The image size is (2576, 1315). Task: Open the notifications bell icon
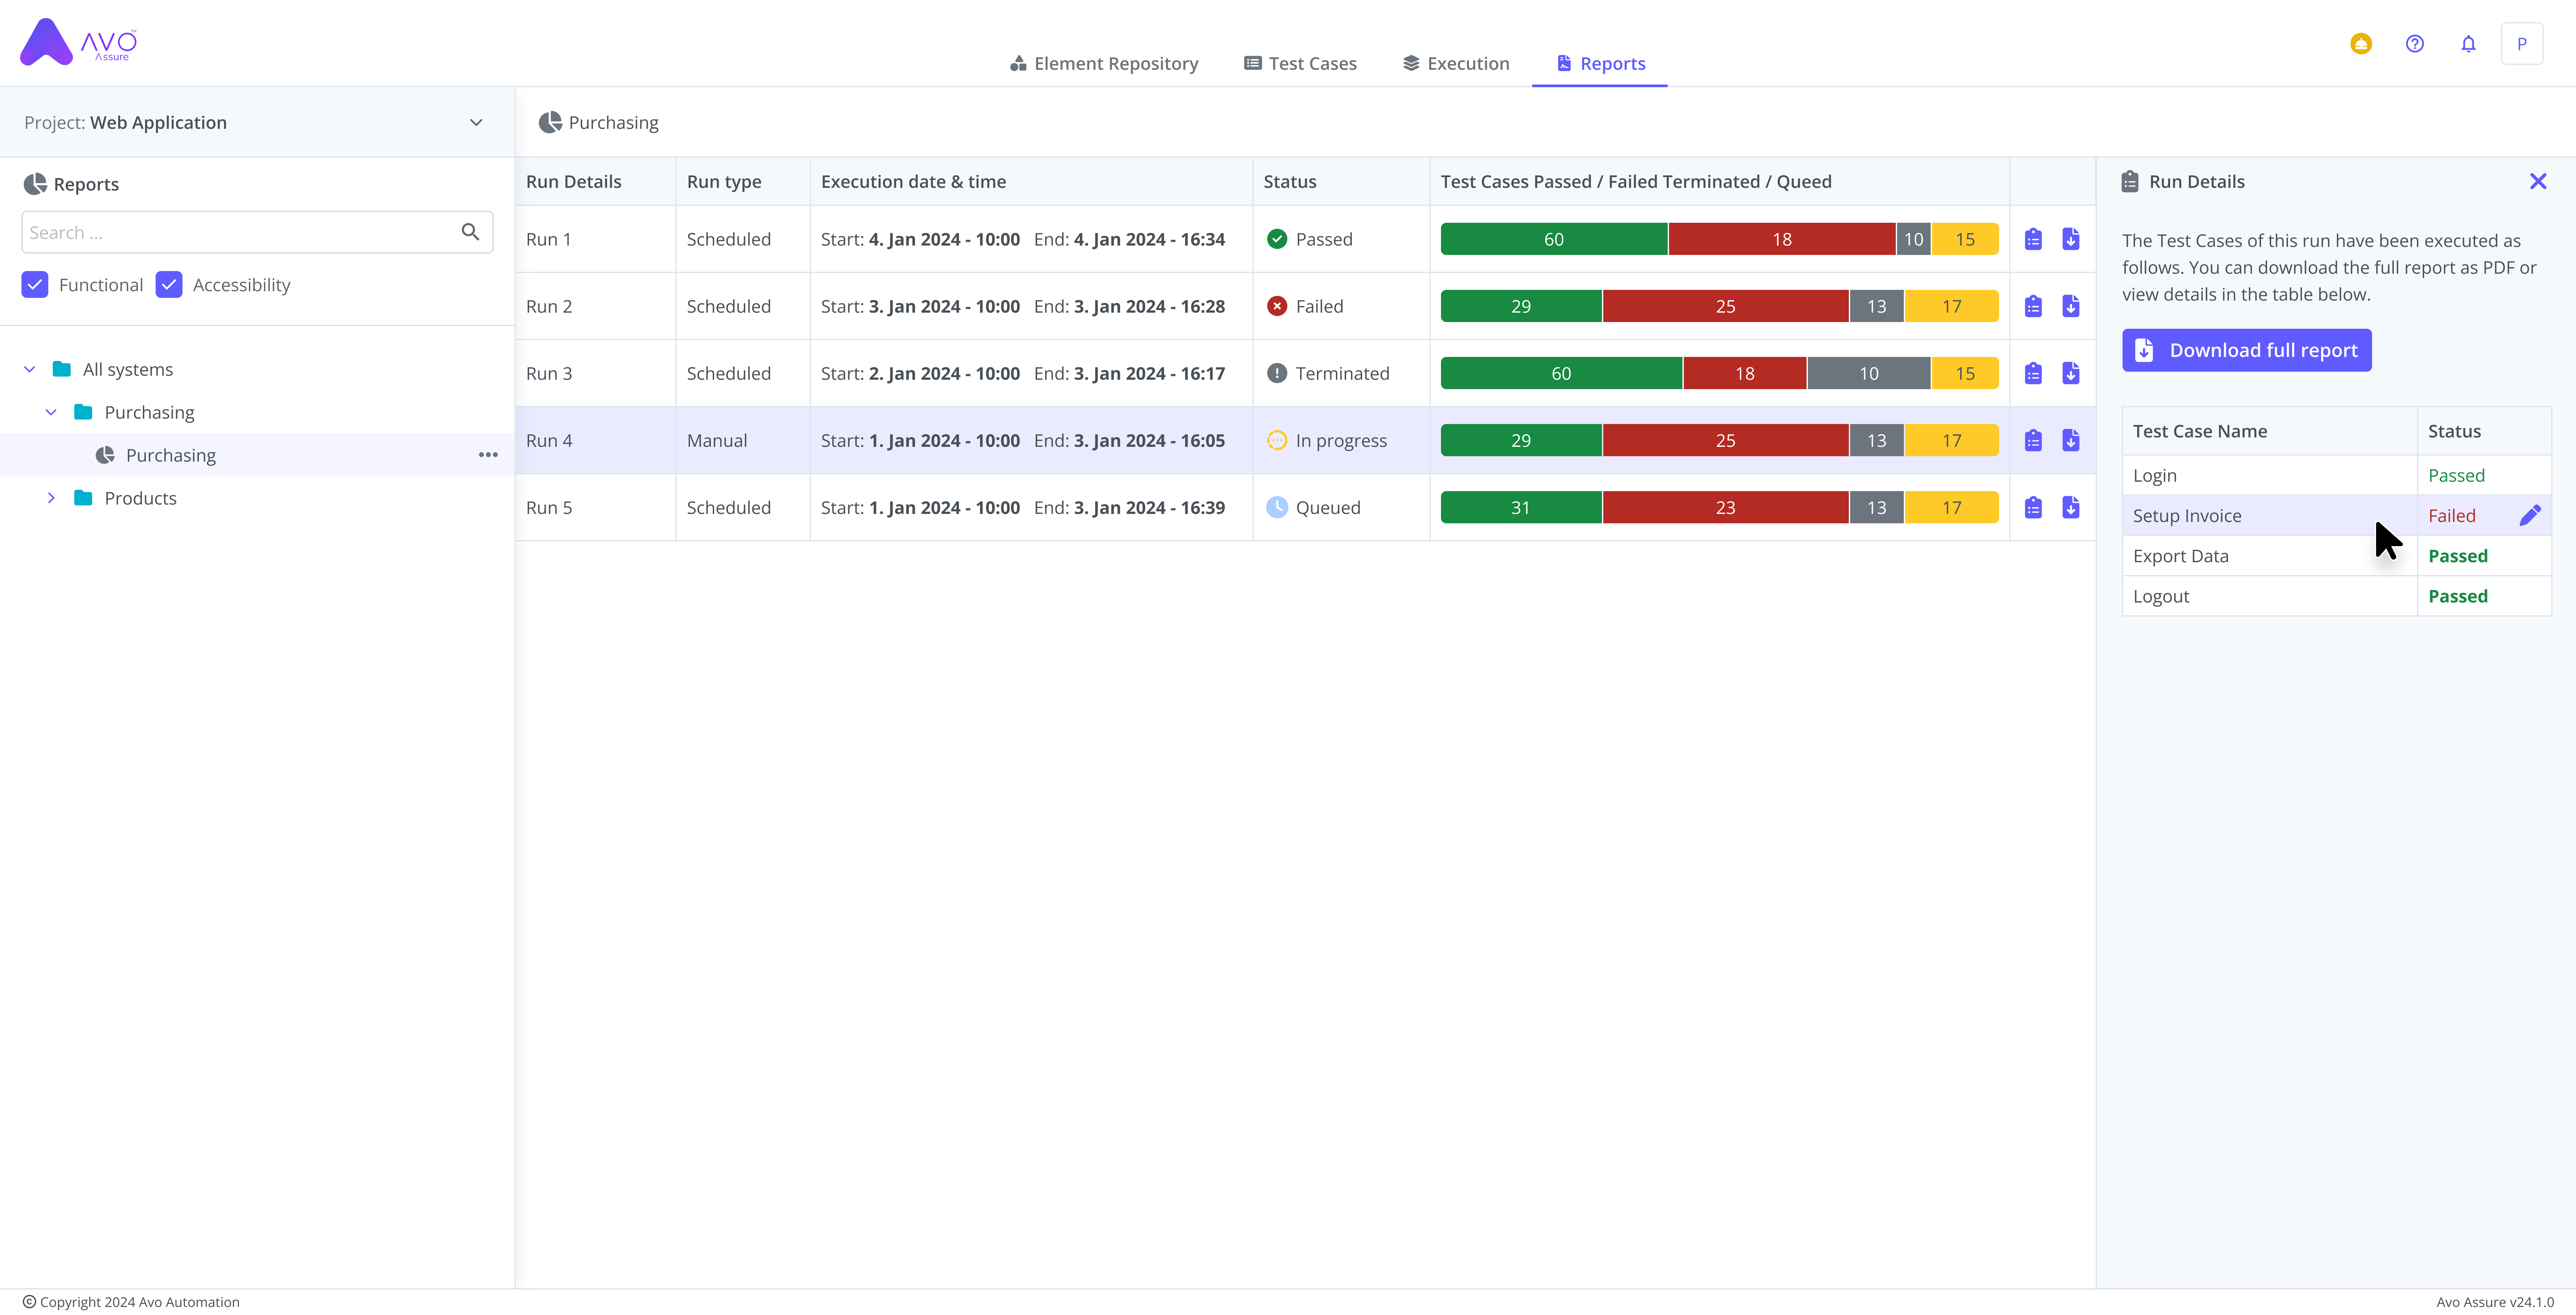coord(2468,44)
